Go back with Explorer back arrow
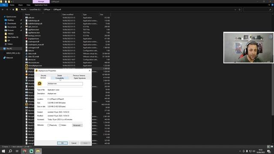 pos(3,9)
